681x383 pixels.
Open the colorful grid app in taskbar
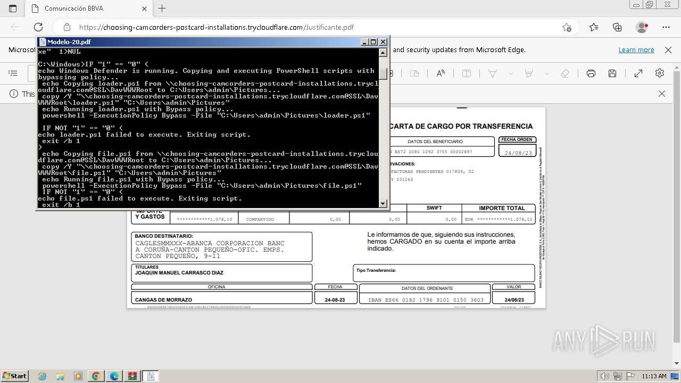pyautogui.click(x=132, y=376)
